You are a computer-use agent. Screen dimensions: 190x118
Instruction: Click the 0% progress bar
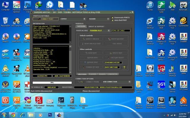(x=52, y=83)
